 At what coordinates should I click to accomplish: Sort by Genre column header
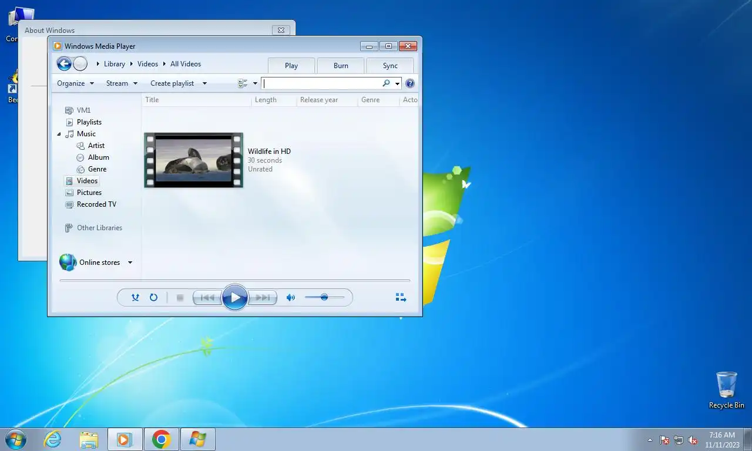tap(379, 100)
